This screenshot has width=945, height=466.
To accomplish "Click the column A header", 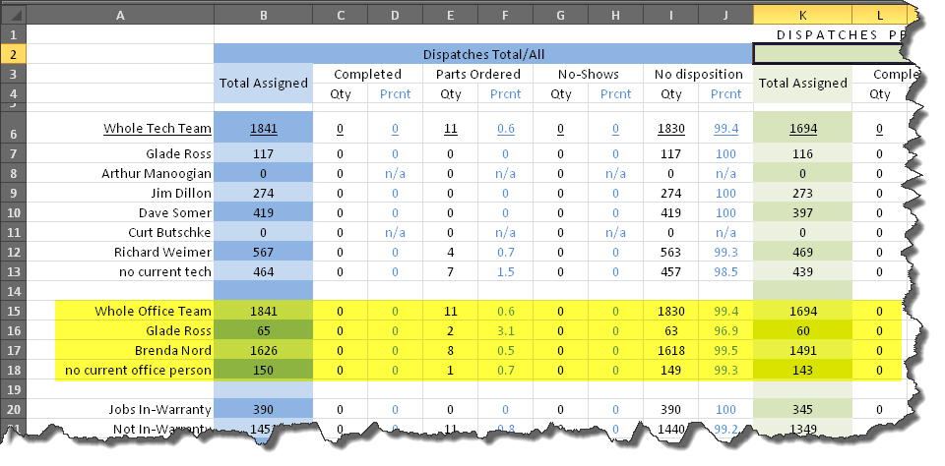I will (x=121, y=15).
